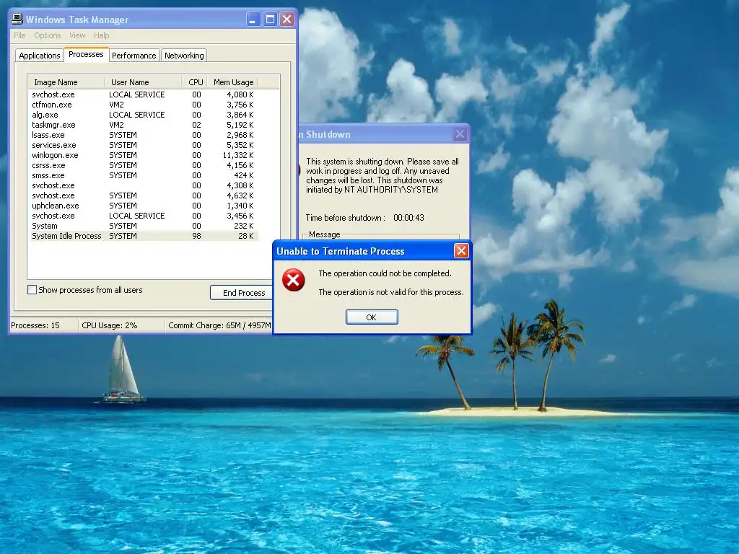Select the services.exe process row

pos(144,145)
